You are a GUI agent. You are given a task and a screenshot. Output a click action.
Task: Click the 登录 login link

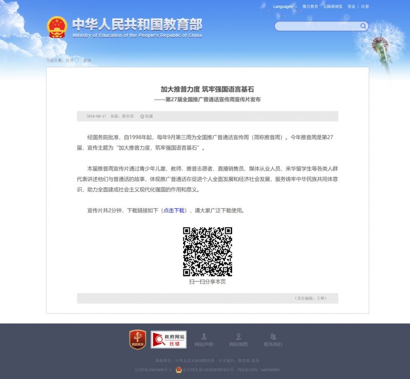click(x=352, y=7)
